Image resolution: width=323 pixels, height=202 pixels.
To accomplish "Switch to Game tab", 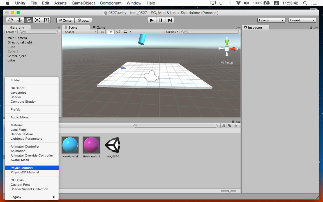I will pos(99,27).
